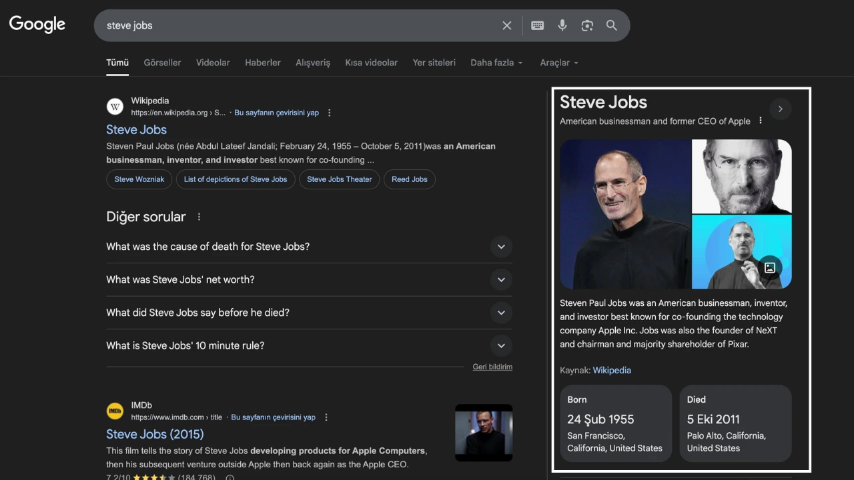Clear the search query with the X icon
Screen dimensions: 854x480
(x=506, y=25)
